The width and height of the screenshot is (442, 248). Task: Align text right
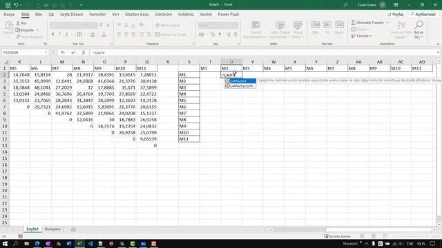(133, 34)
